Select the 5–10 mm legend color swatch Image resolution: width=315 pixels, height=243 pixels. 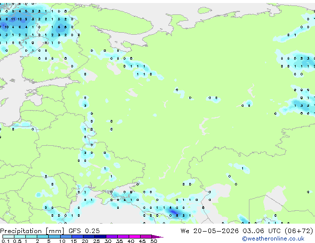click(54, 237)
